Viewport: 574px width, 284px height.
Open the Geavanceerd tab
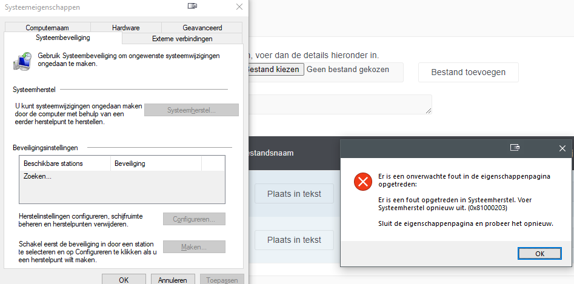click(x=202, y=28)
